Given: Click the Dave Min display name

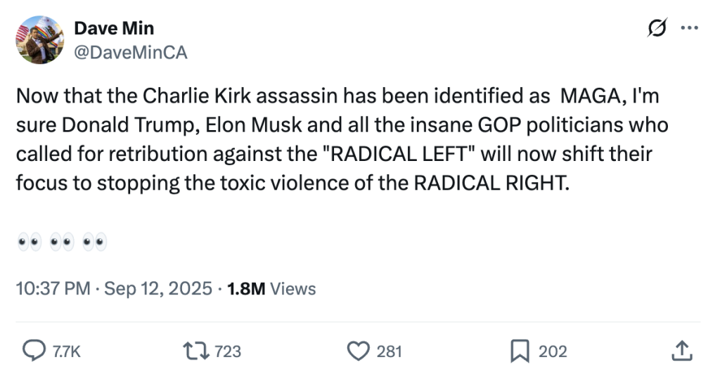Looking at the screenshot, I should tap(114, 29).
